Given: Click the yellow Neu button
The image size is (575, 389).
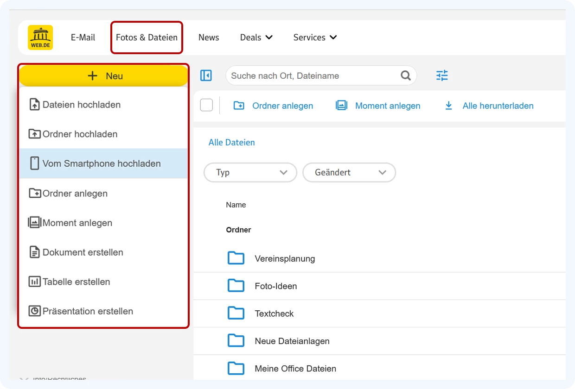Looking at the screenshot, I should coord(103,75).
